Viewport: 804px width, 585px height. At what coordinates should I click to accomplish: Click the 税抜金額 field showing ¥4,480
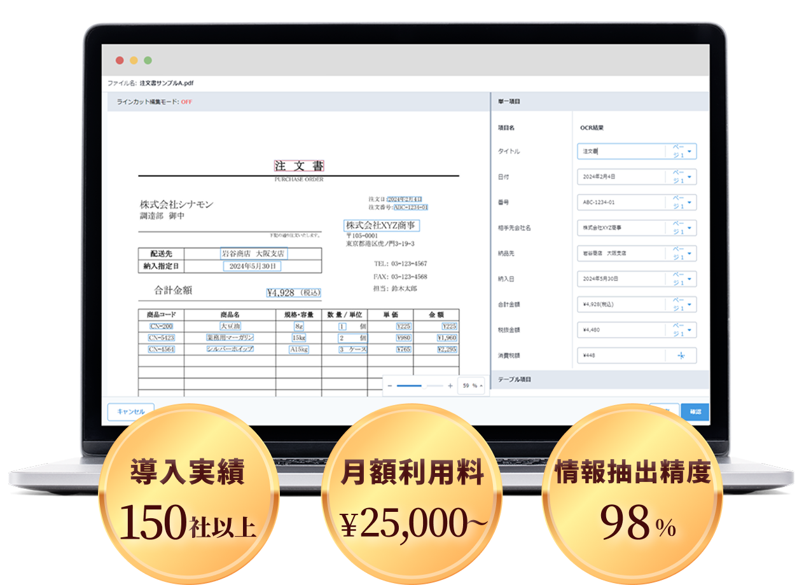(620, 330)
